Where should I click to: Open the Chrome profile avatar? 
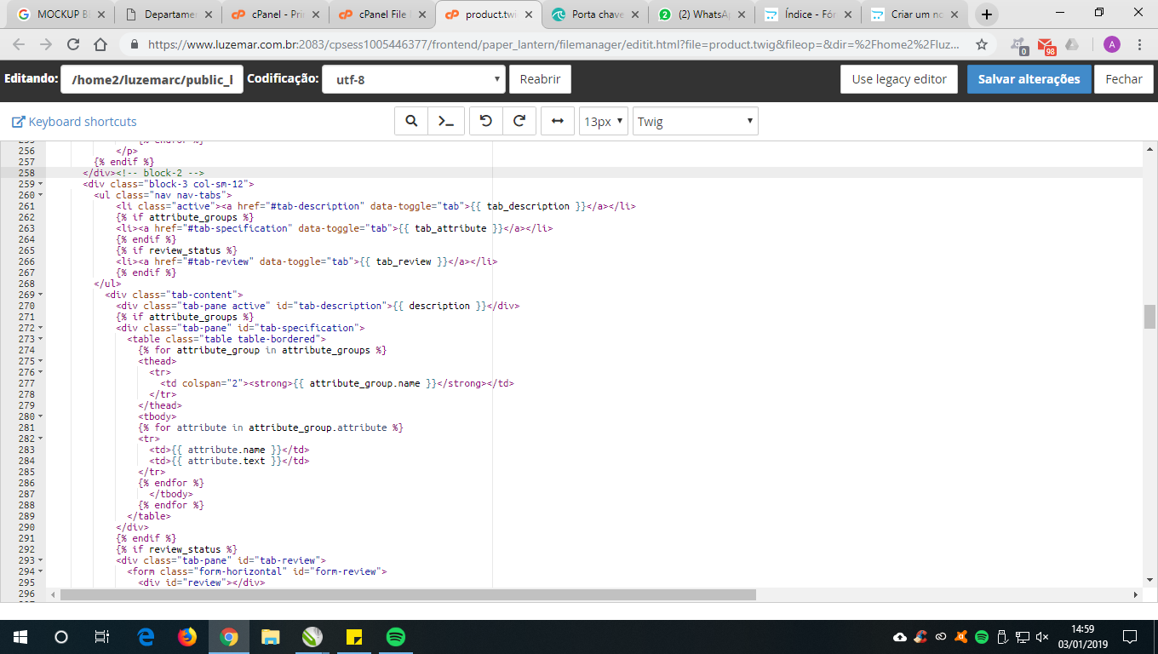(1111, 45)
